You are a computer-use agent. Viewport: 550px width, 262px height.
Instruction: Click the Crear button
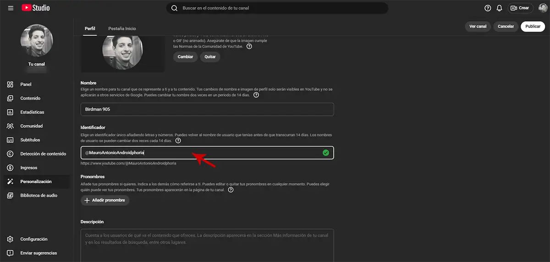(520, 8)
